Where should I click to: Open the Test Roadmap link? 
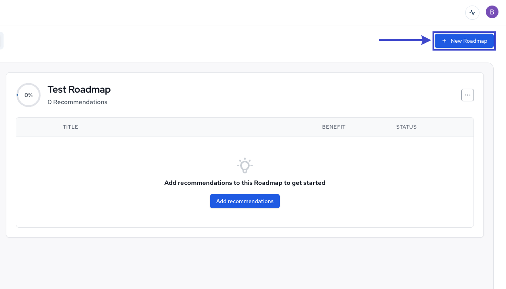[79, 89]
